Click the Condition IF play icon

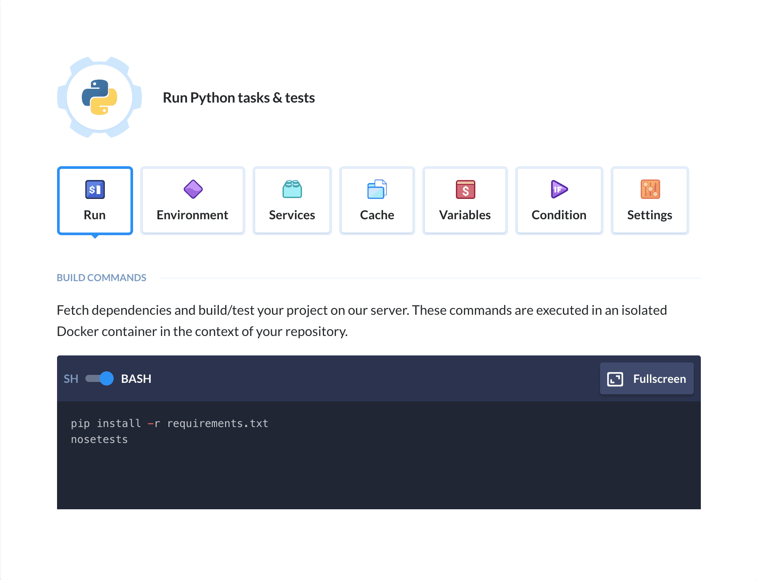pyautogui.click(x=558, y=189)
